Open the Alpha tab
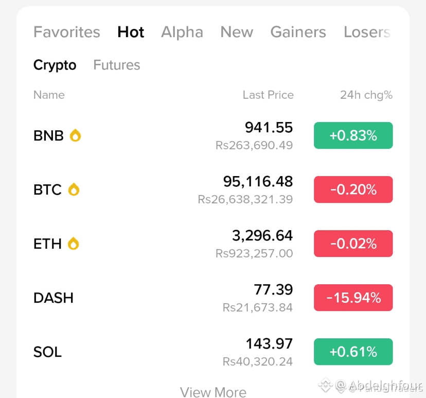426x398 pixels. tap(182, 32)
